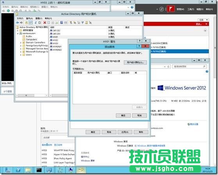Select the HYPER02 computer row
This screenshot has height=175, width=218.
59,50
